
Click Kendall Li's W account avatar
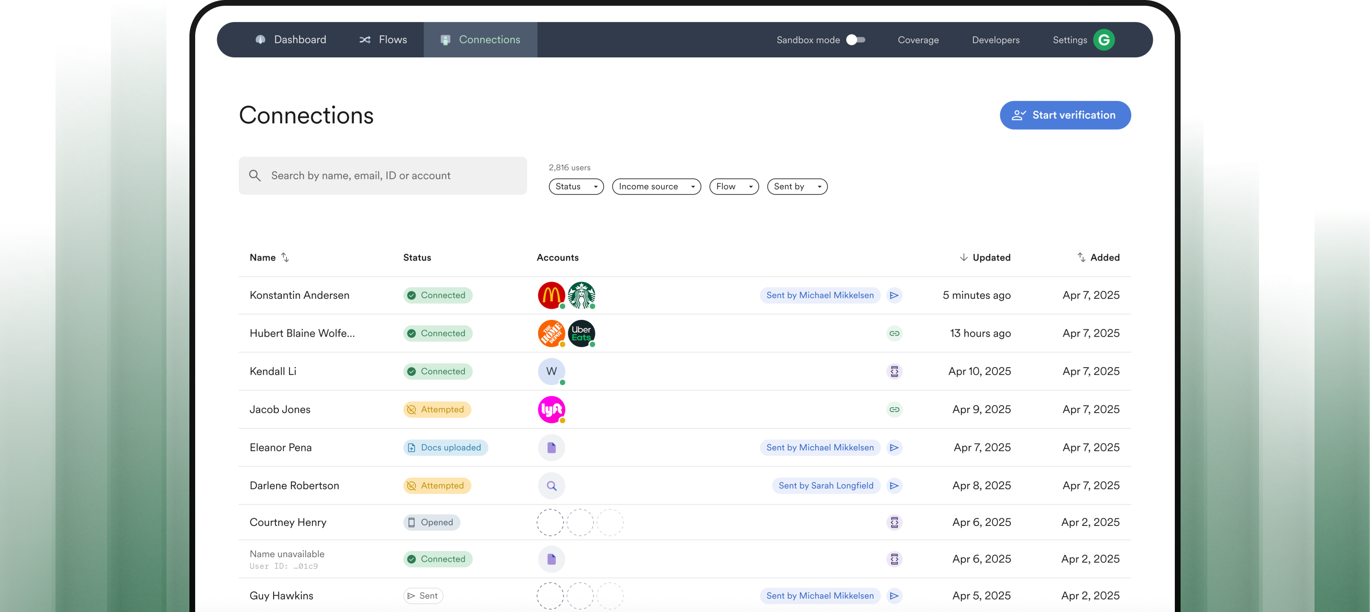tap(551, 371)
